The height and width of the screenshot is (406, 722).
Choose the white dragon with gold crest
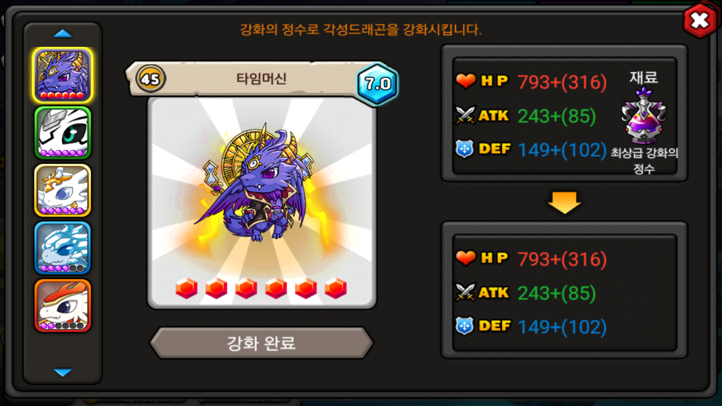point(63,190)
